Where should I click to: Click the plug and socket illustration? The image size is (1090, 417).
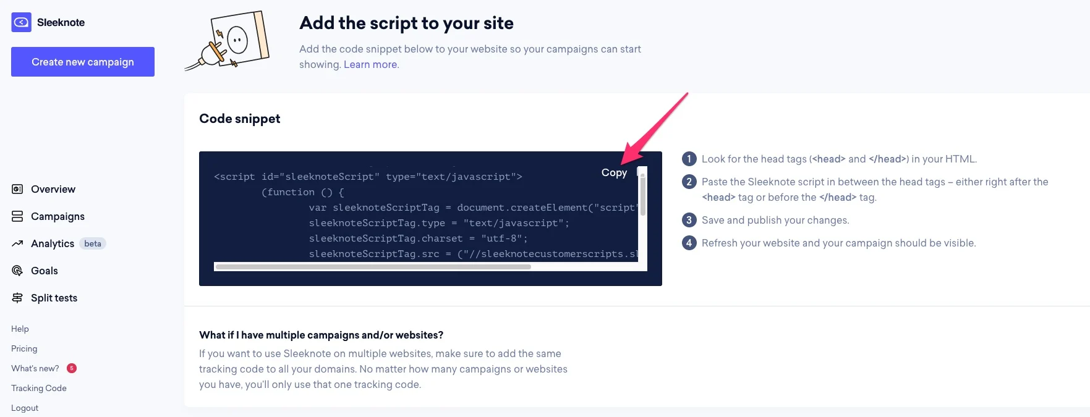point(228,41)
